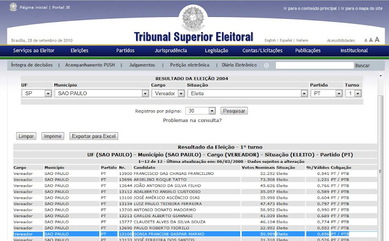Open the Turno dropdown
389x241 pixels.
[x=353, y=93]
